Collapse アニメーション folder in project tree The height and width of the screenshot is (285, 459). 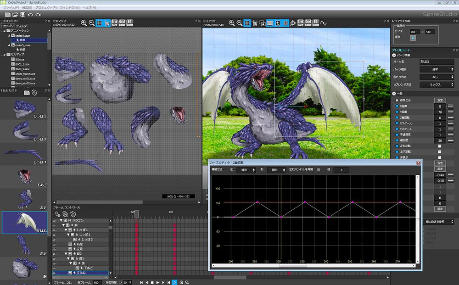[5, 30]
